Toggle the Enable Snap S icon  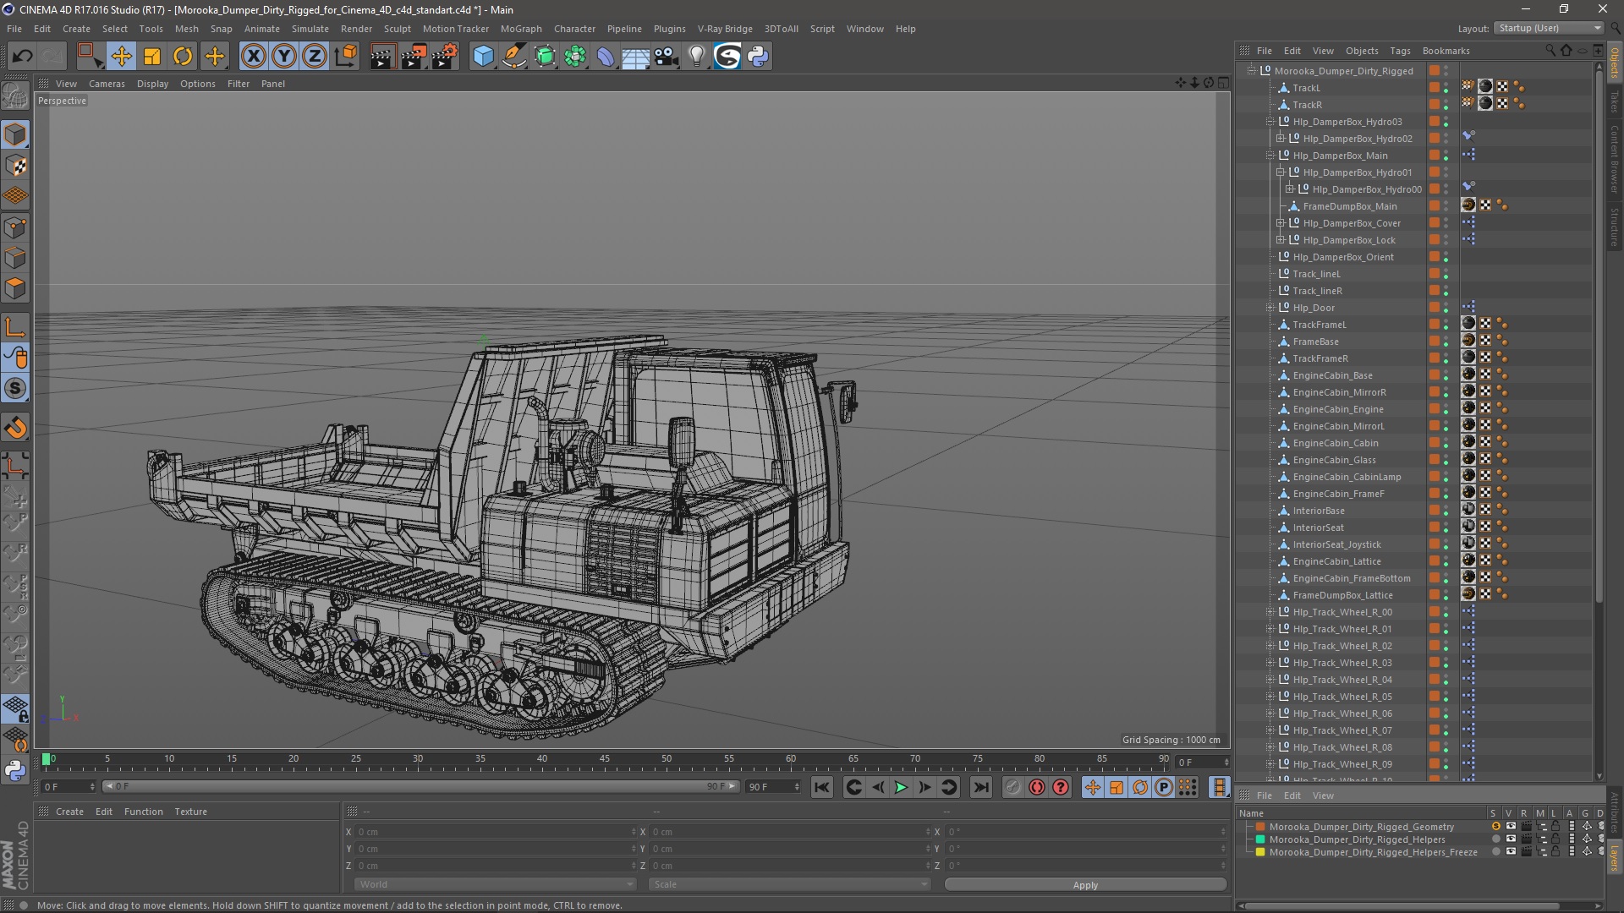(15, 389)
